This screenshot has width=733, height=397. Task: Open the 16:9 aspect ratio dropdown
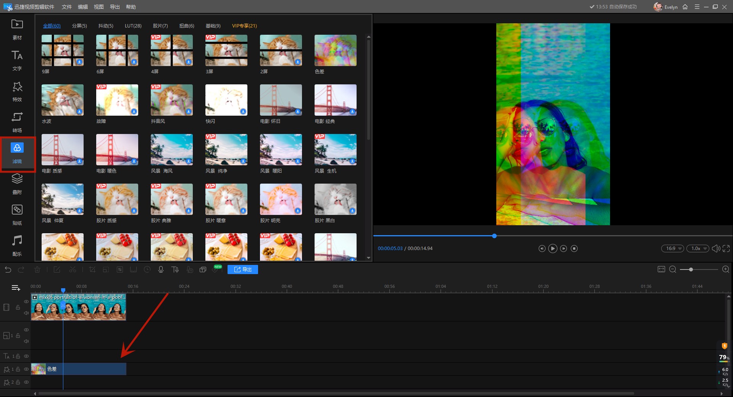tap(673, 249)
